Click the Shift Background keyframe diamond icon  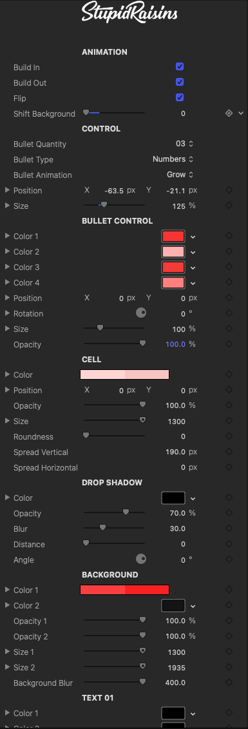pyautogui.click(x=229, y=113)
